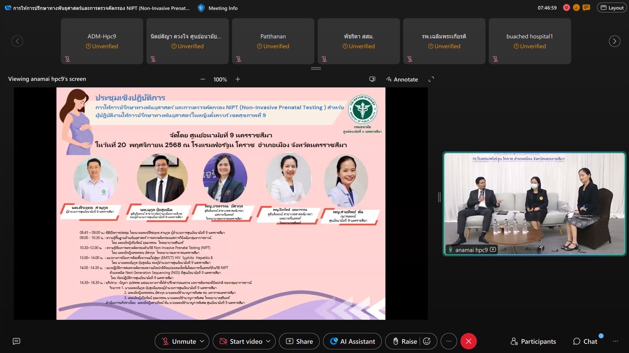
Task: Expand the Start video options arrow
Action: click(x=268, y=341)
